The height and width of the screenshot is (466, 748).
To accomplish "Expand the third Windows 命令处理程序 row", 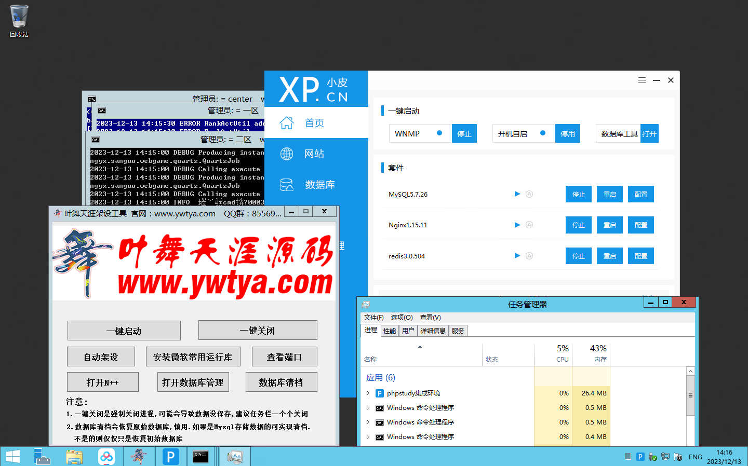I will coord(368,436).
